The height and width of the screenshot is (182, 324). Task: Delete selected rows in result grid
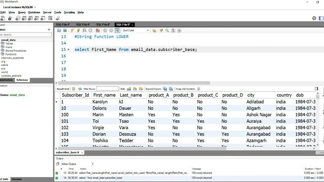(141, 89)
